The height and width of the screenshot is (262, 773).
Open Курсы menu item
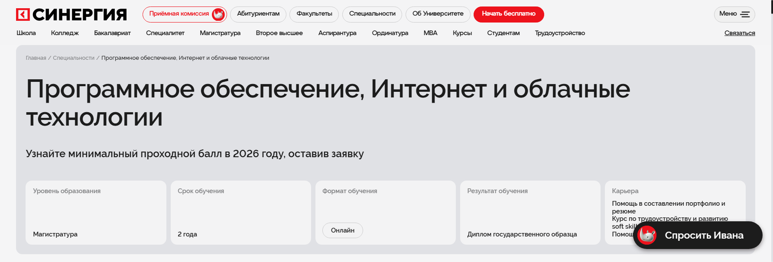pos(462,33)
